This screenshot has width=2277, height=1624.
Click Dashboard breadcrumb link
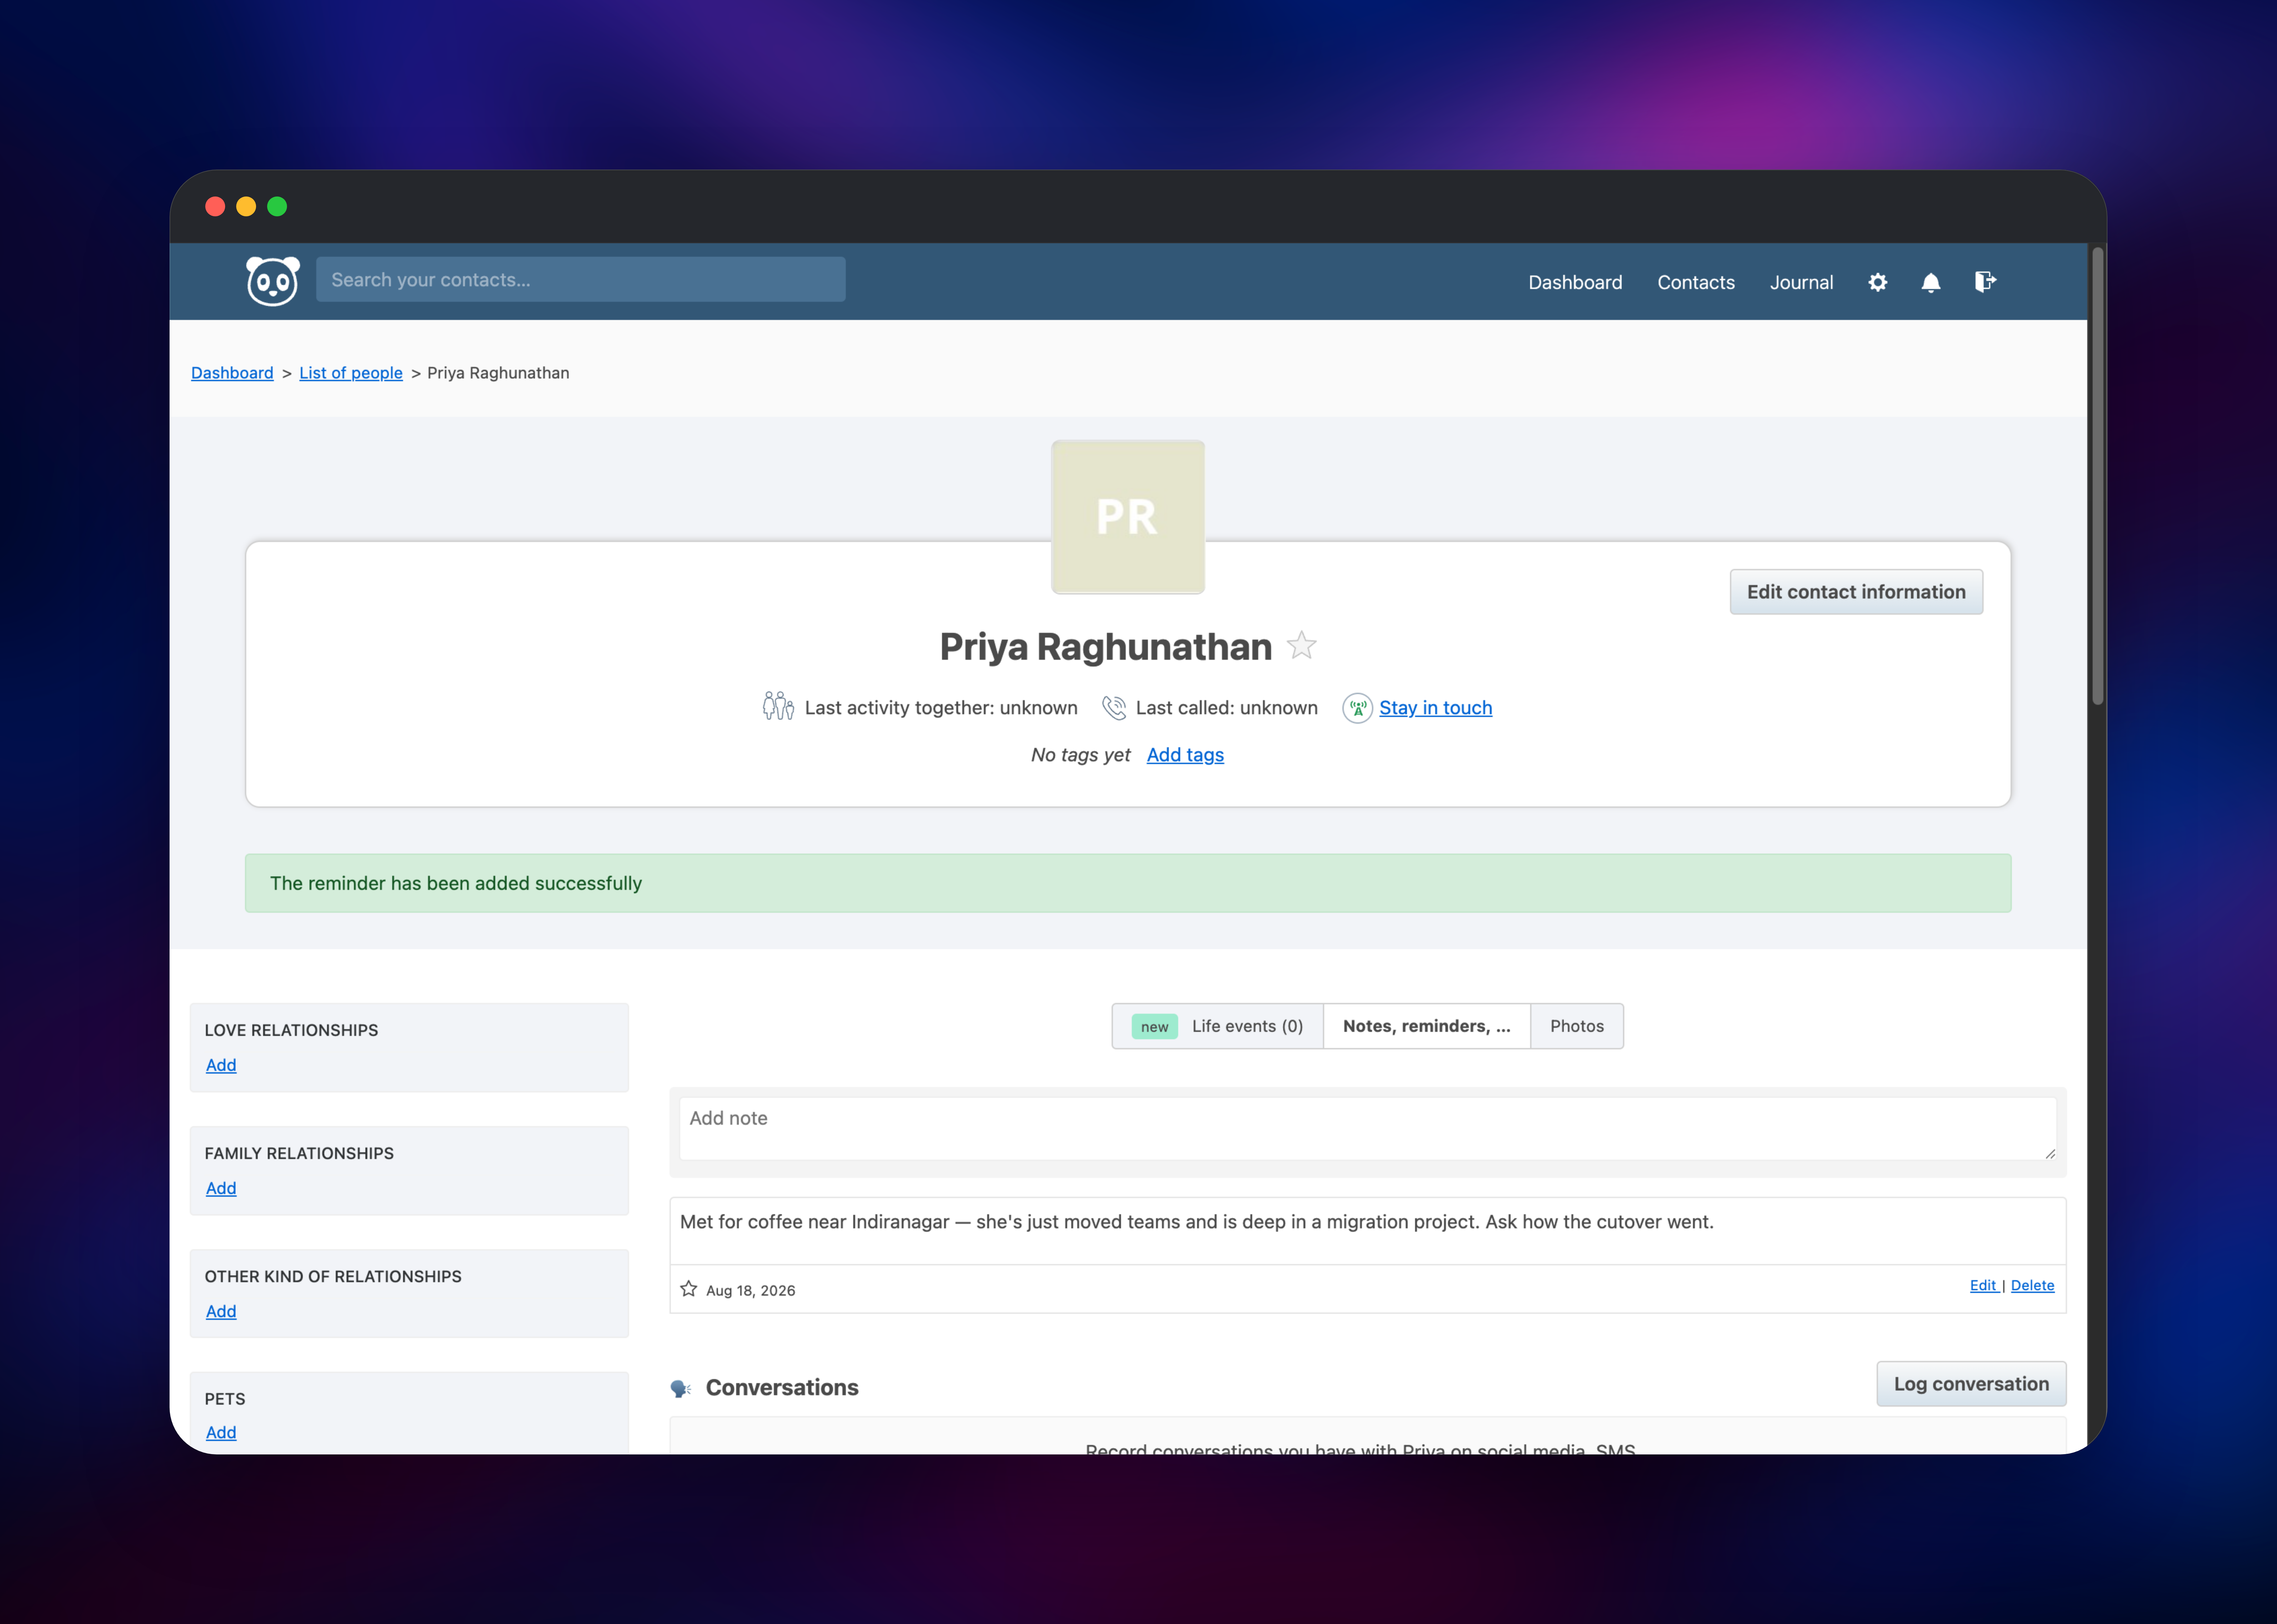point(232,373)
